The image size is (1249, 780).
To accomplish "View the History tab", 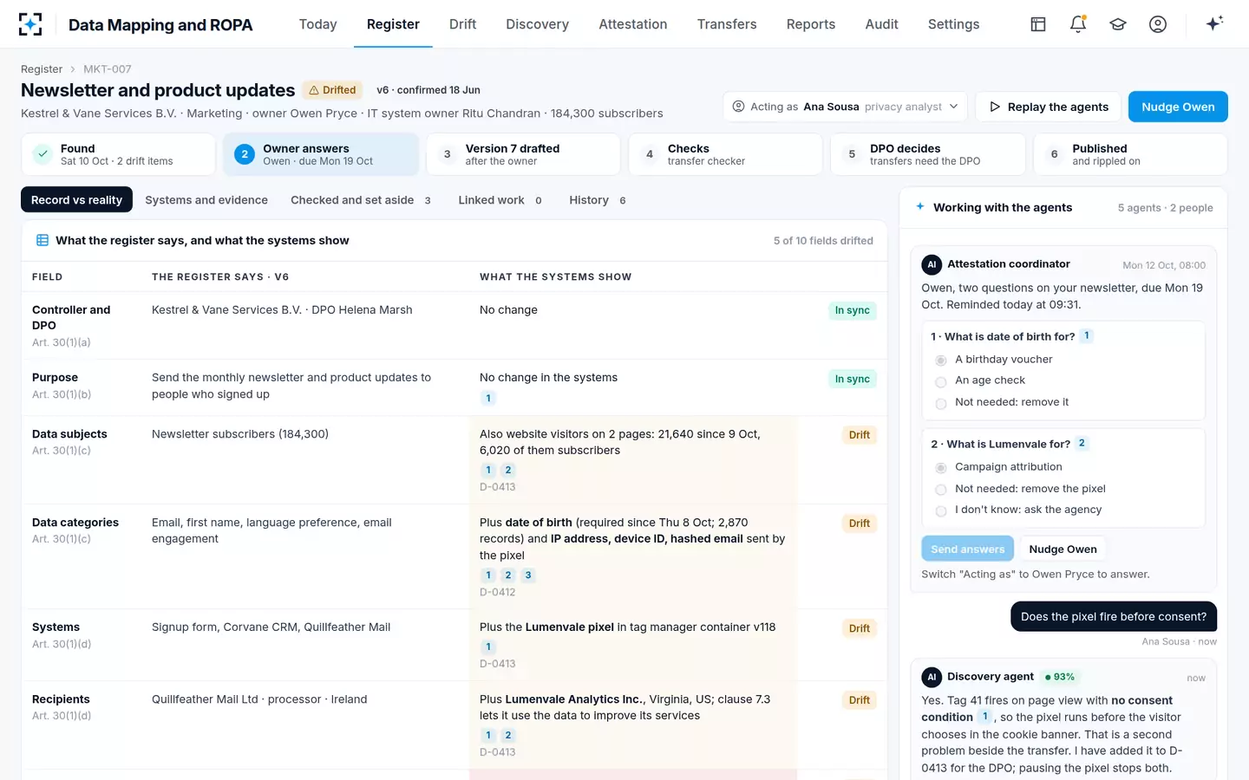I will [x=598, y=200].
